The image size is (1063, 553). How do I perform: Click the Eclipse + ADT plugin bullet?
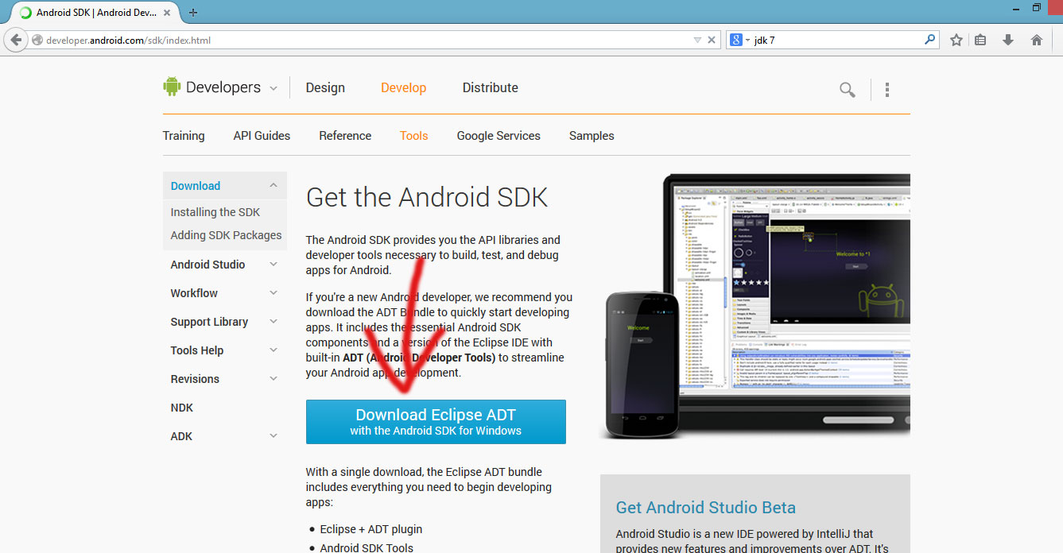[371, 529]
